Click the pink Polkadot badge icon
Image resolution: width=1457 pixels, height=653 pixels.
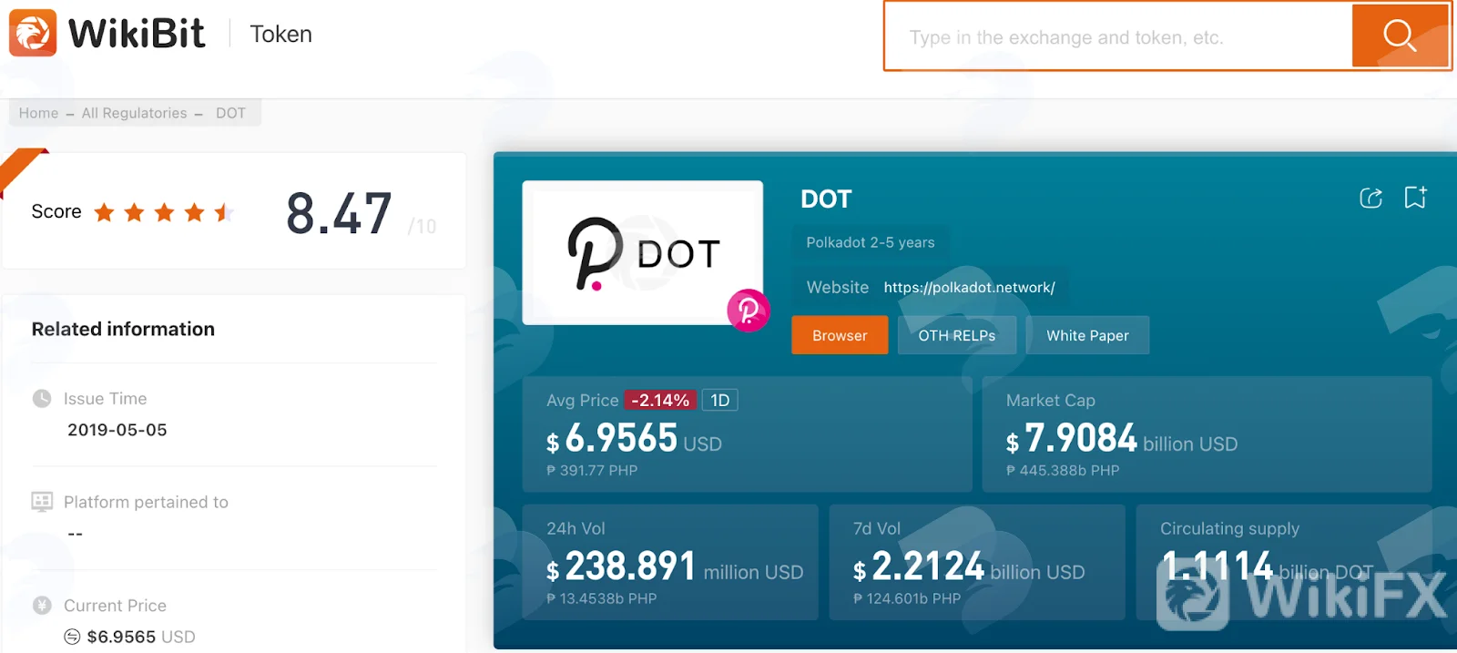(x=748, y=311)
